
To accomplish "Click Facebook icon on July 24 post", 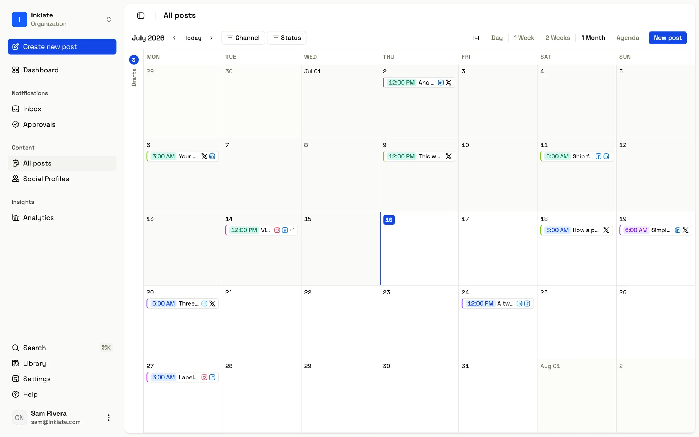I will click(x=527, y=303).
